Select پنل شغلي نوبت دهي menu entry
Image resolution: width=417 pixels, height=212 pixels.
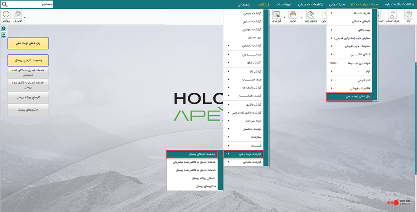click(349, 96)
